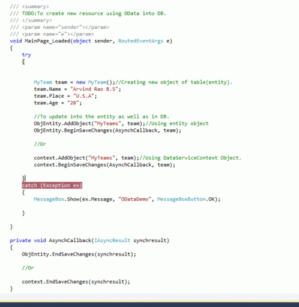The image size is (299, 307).
Task: Click the first '//Or' comment in try block
Action: click(40, 144)
